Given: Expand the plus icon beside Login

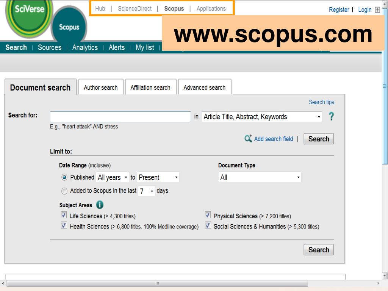Looking at the screenshot, I should (x=377, y=9).
